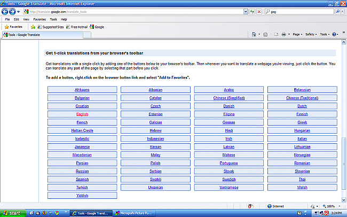Choose the Yiddish link
Image resolution: width=347 pixels, height=217 pixels.
pos(82,196)
